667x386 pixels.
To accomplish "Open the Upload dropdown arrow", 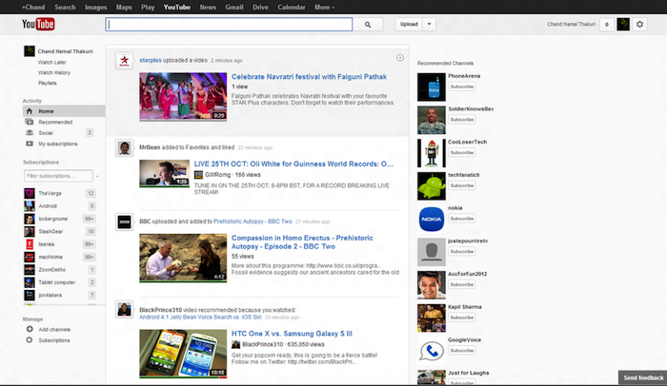I will 430,24.
